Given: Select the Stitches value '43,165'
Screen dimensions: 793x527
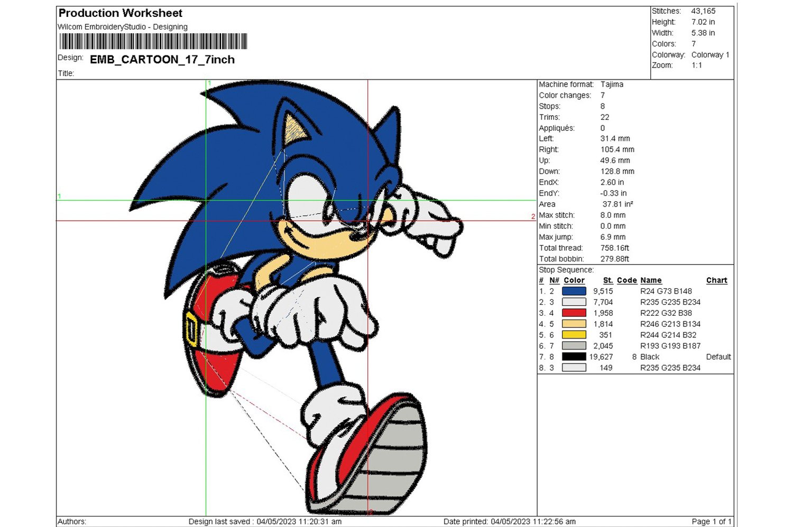Looking at the screenshot, I should tap(703, 11).
